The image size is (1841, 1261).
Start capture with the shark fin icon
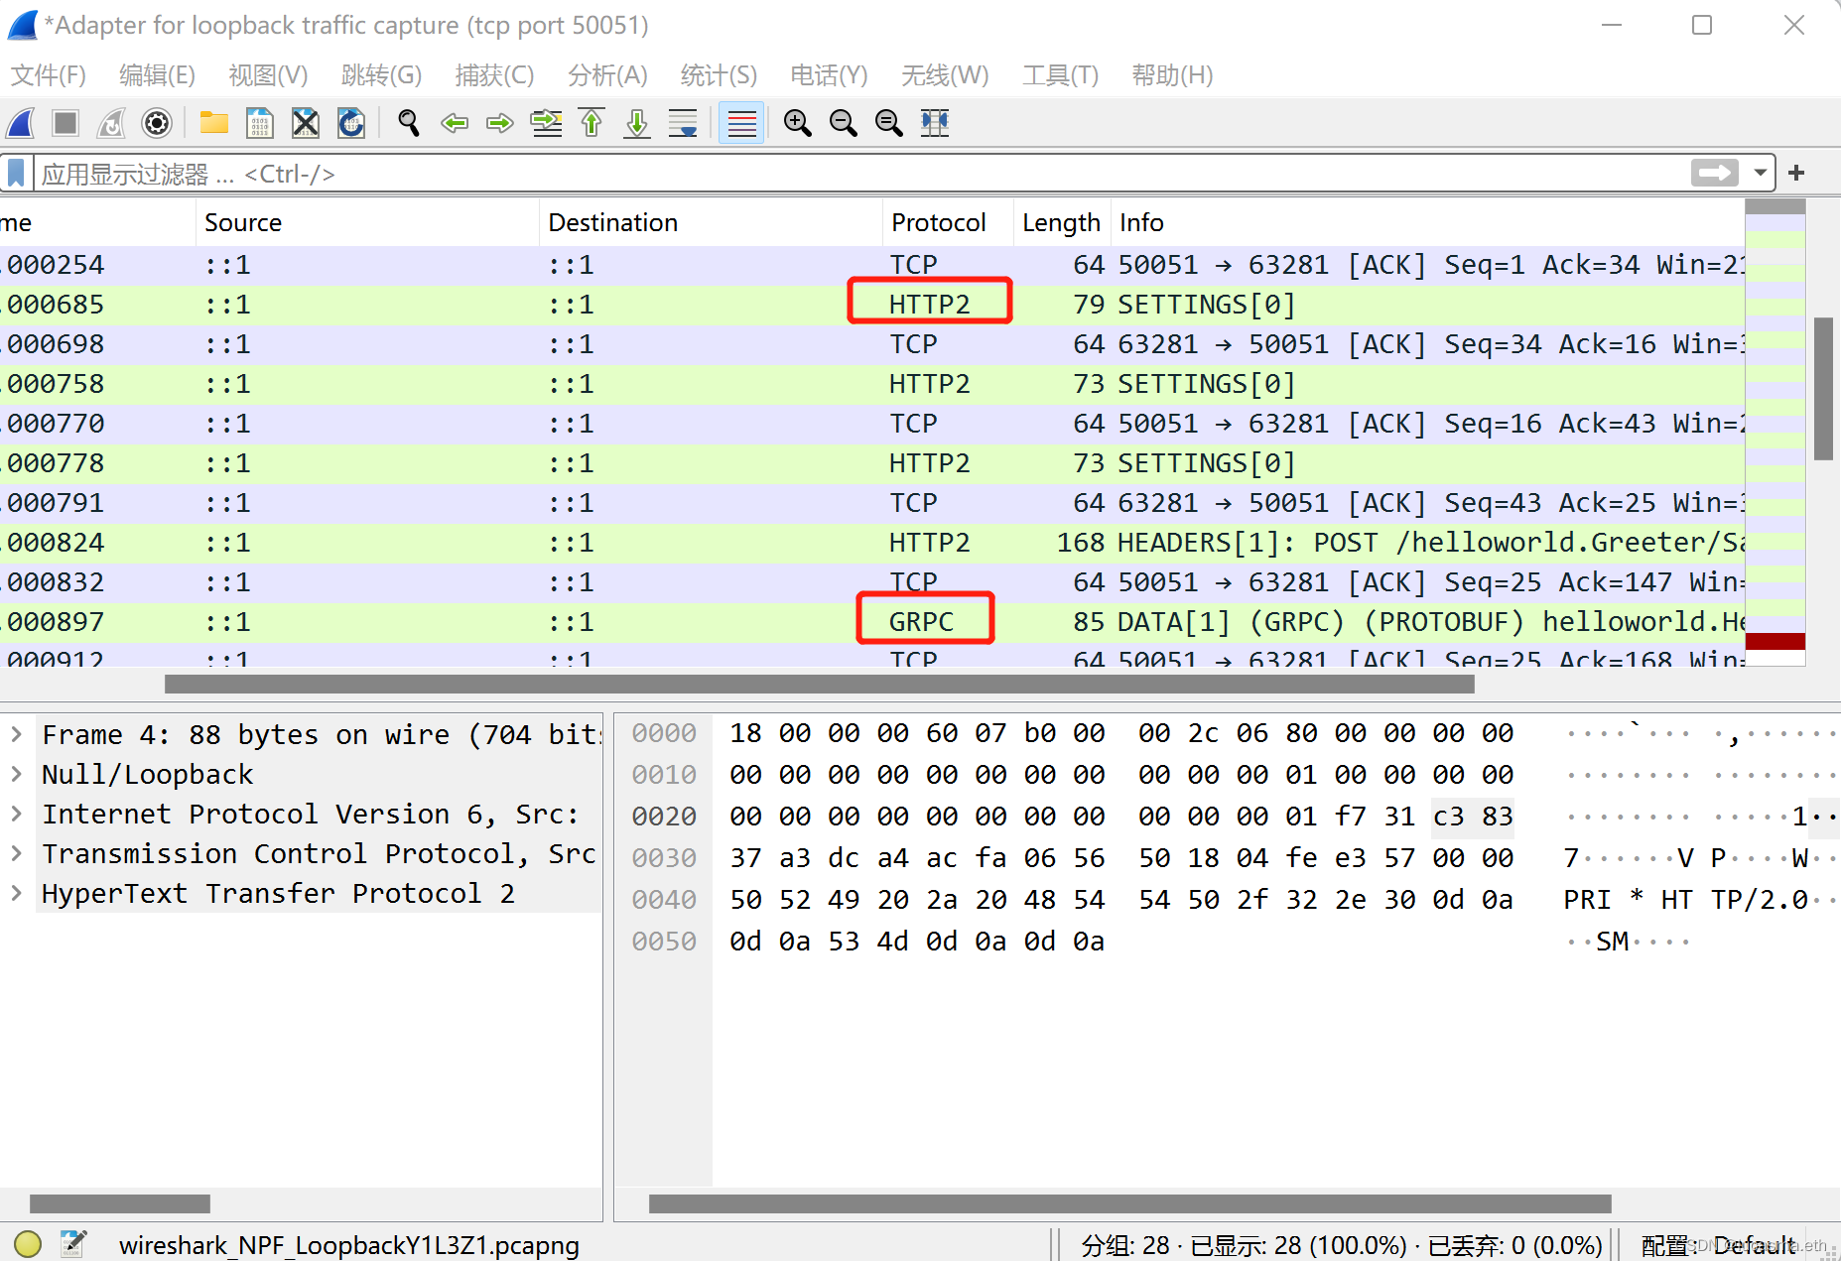[21, 123]
